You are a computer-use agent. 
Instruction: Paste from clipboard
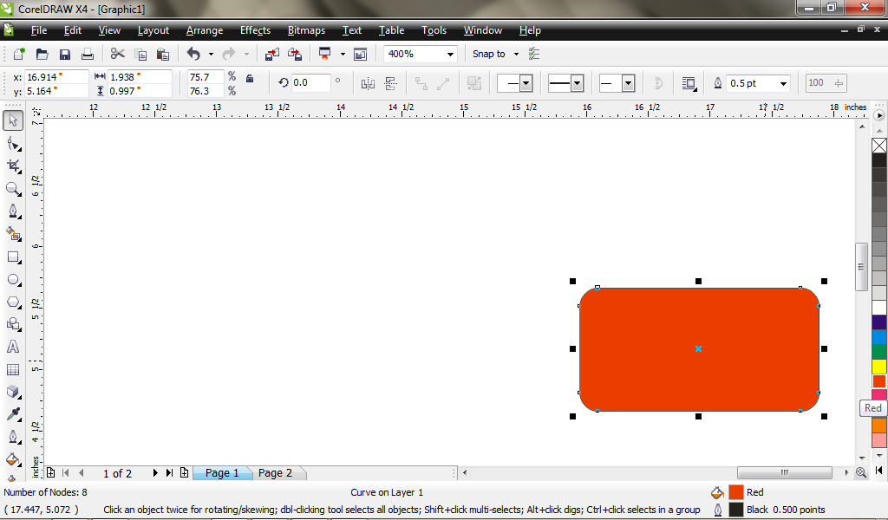(x=162, y=55)
